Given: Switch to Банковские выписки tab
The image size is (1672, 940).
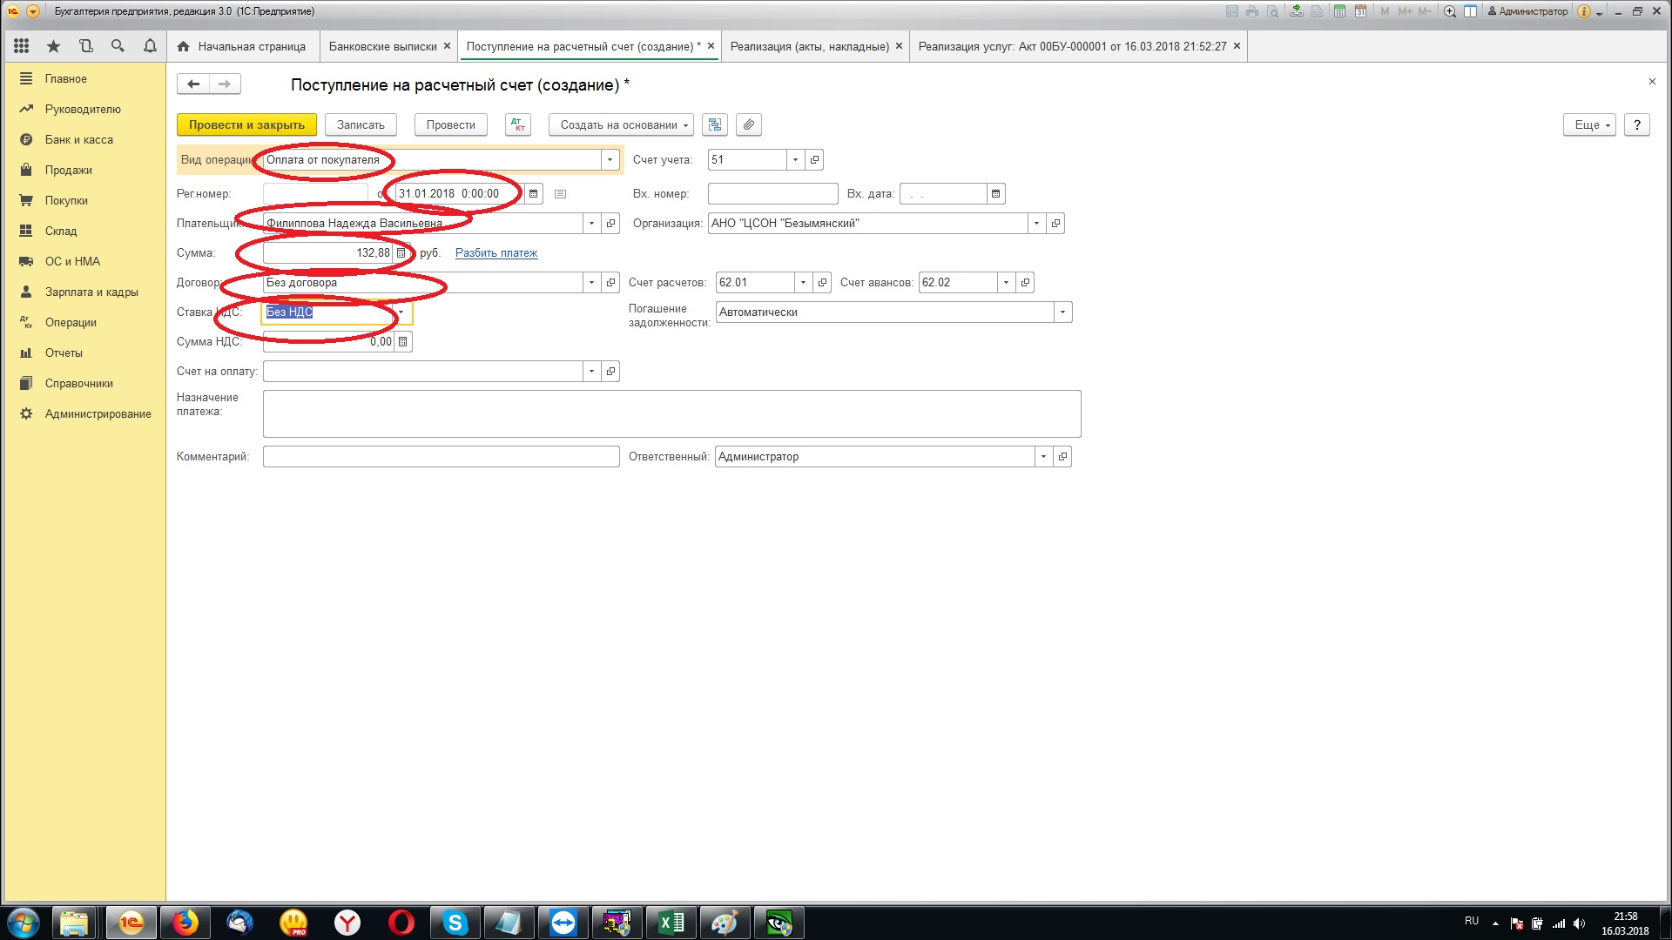Looking at the screenshot, I should (382, 46).
